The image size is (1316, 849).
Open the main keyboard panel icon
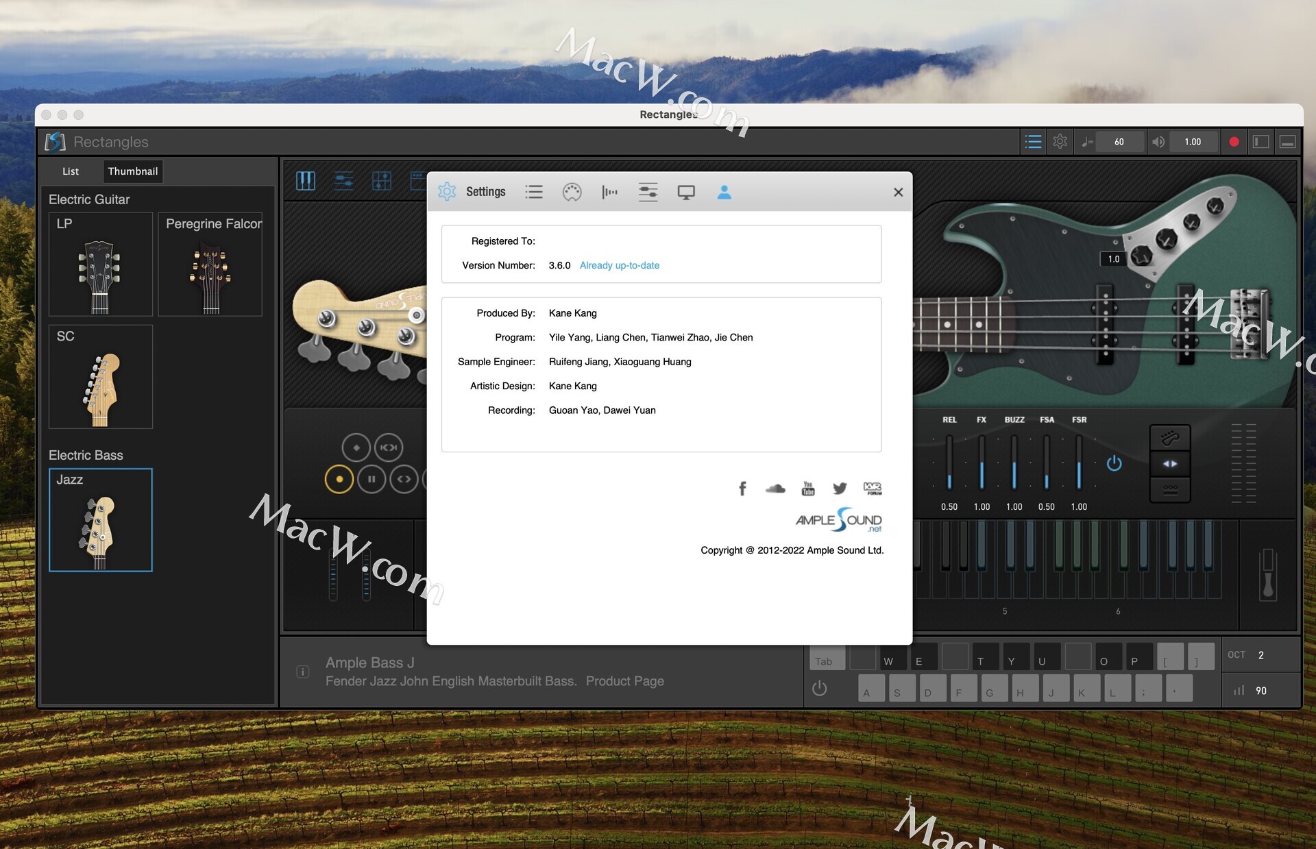[306, 181]
